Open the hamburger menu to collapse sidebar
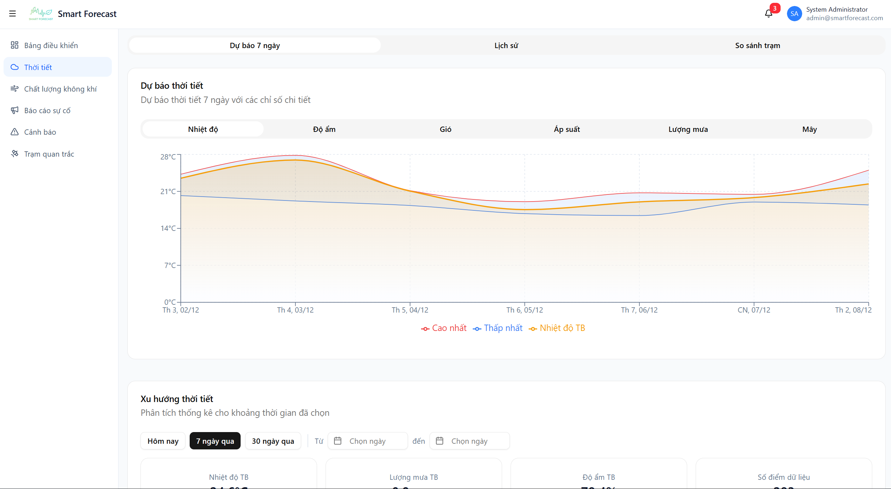The width and height of the screenshot is (891, 489). [x=12, y=13]
